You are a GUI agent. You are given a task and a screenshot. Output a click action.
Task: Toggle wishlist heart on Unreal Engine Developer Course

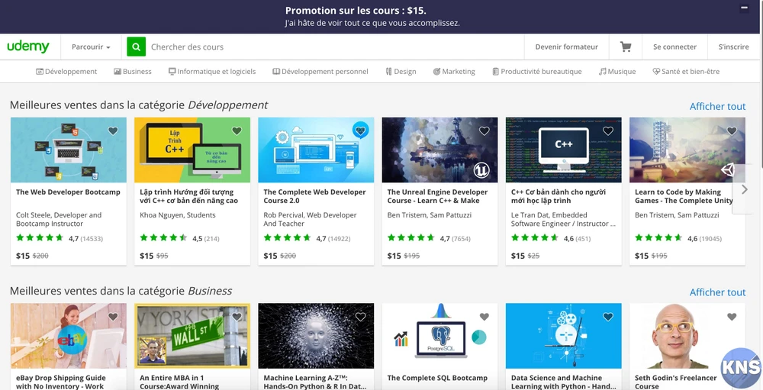click(x=484, y=131)
